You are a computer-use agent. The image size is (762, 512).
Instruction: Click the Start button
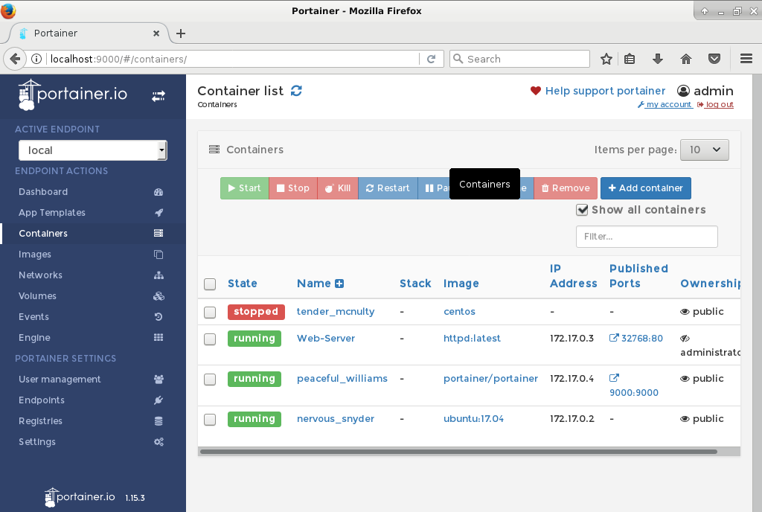(244, 188)
